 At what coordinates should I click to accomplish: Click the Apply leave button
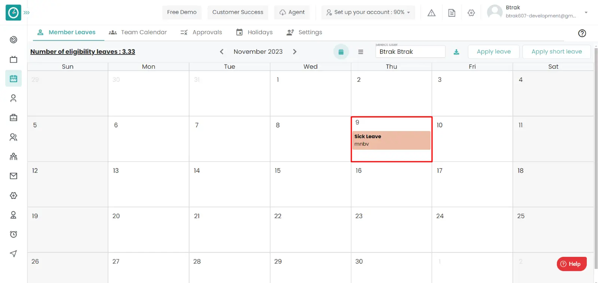tap(493, 52)
